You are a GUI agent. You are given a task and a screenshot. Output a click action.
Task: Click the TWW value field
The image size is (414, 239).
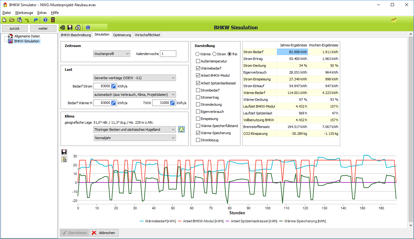pyautogui.click(x=161, y=103)
